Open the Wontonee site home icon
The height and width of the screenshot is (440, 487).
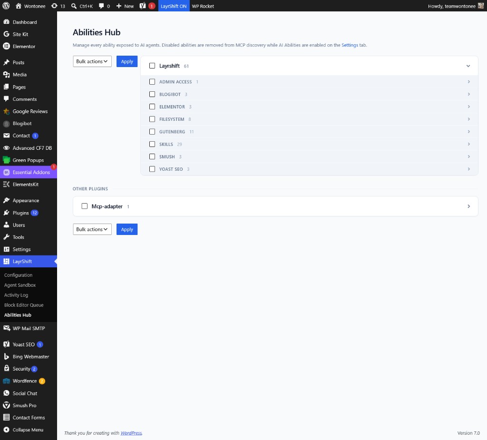point(19,6)
